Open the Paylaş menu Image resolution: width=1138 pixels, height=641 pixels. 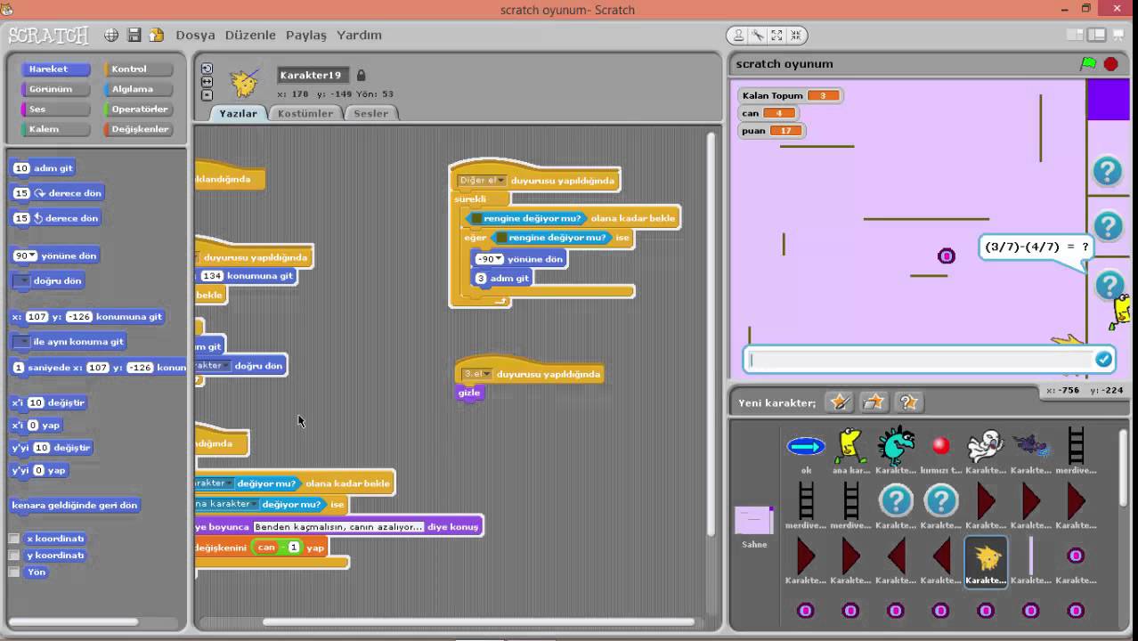(x=306, y=36)
